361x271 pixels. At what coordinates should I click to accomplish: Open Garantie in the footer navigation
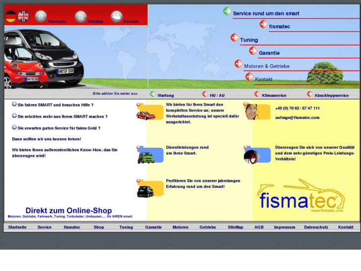pos(153,227)
